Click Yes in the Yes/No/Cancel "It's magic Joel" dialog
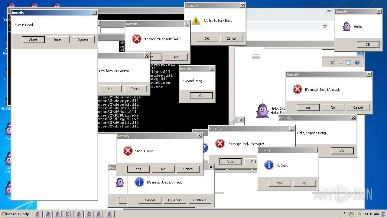This screenshot has width=387, height=218. (x=308, y=107)
